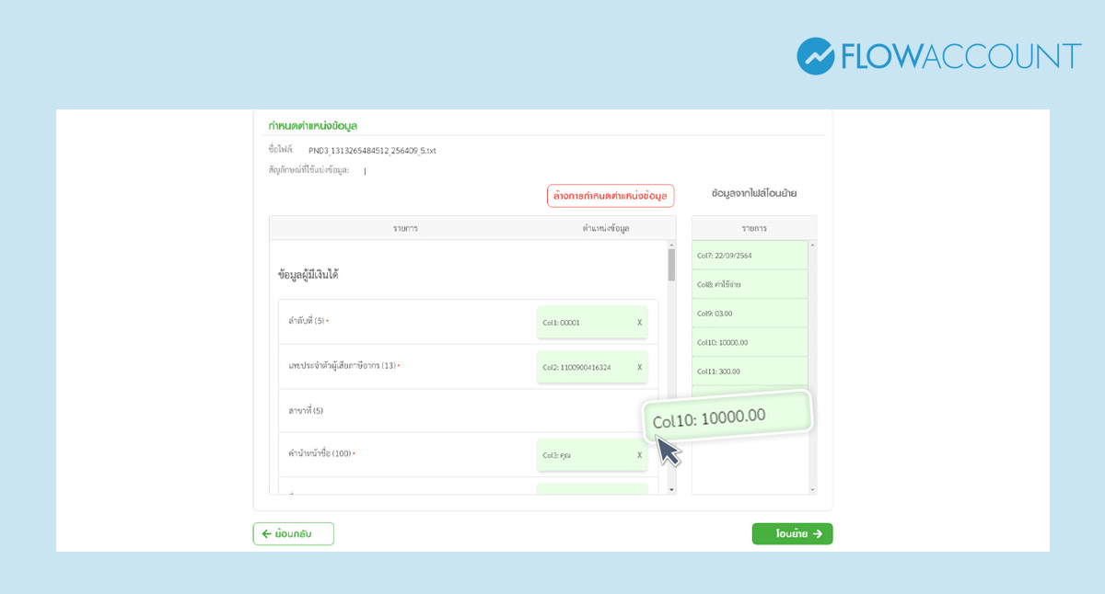Select Col7: 22/09/2564 in source list
This screenshot has height=594, width=1105.
[x=750, y=255]
